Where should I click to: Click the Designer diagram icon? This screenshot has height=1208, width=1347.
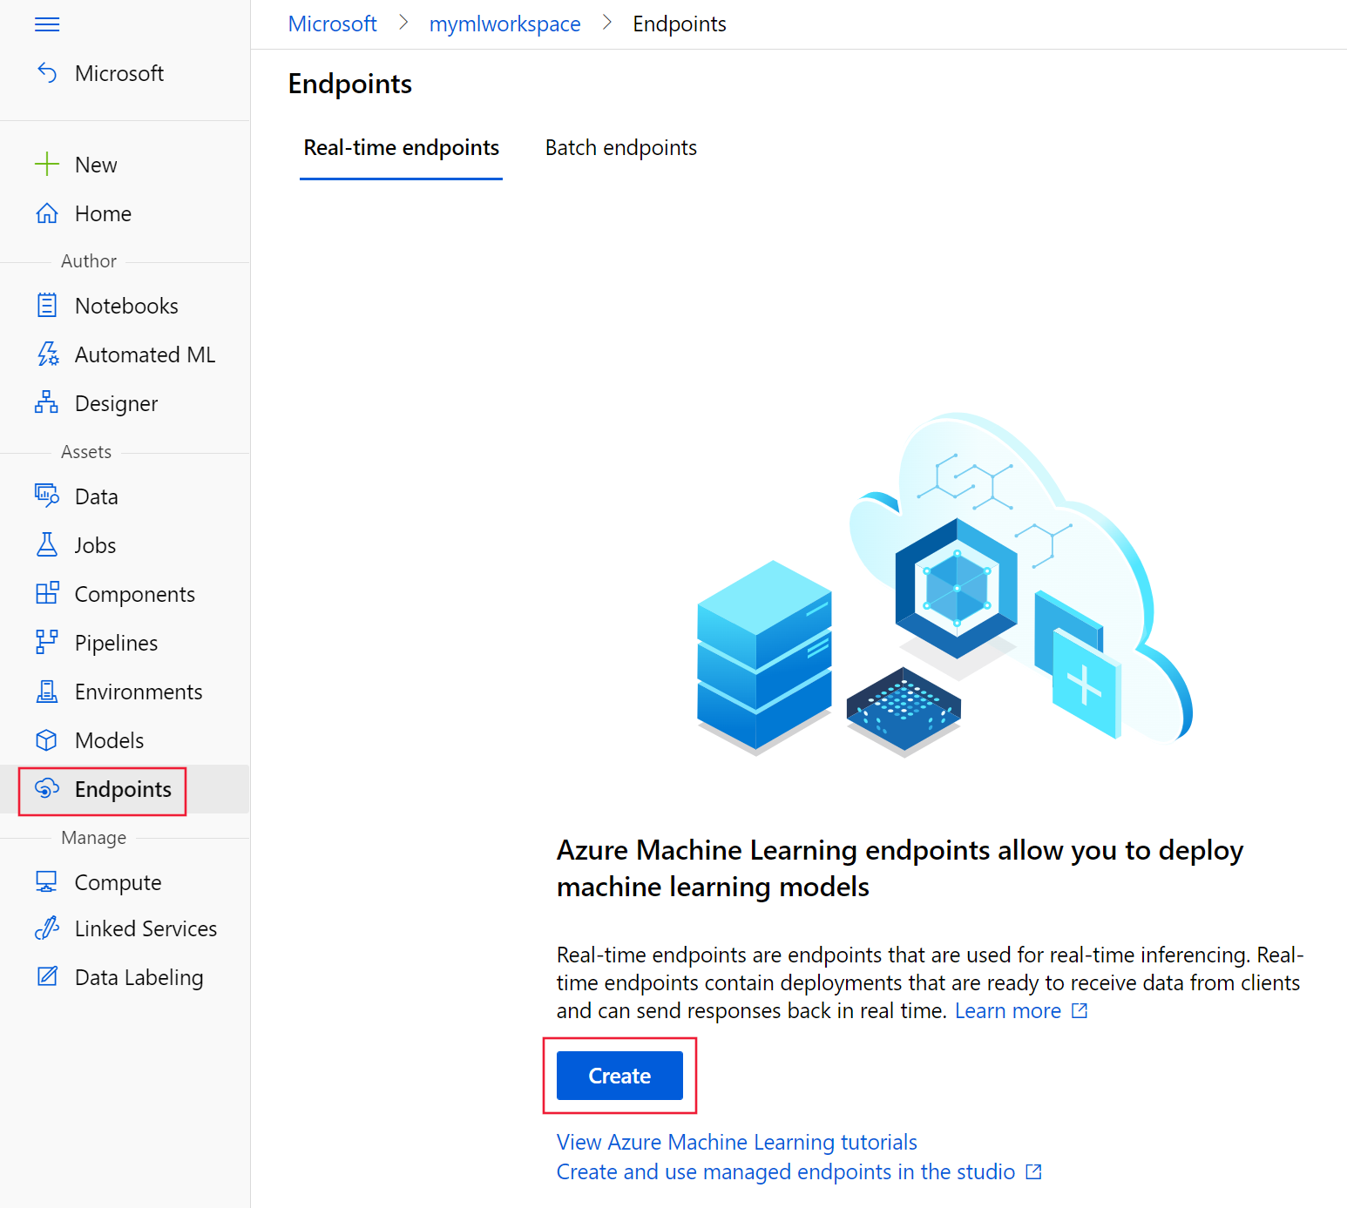[x=47, y=403]
